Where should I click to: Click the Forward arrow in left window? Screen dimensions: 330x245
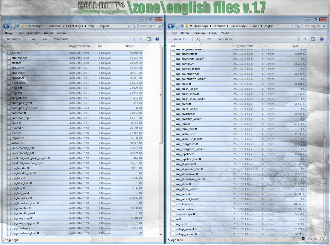click(x=13, y=26)
